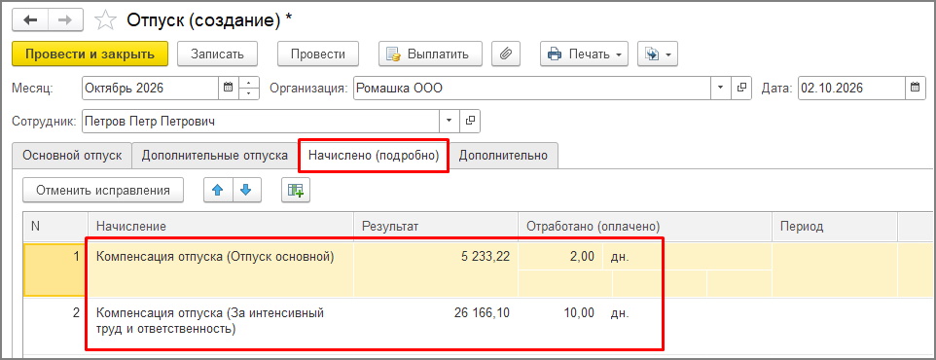Click the back navigation arrow

click(30, 20)
